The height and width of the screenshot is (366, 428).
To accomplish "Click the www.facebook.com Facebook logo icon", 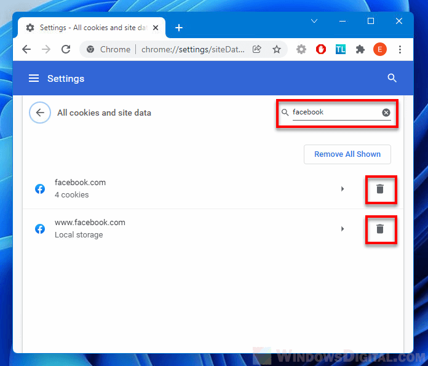I will coord(40,229).
